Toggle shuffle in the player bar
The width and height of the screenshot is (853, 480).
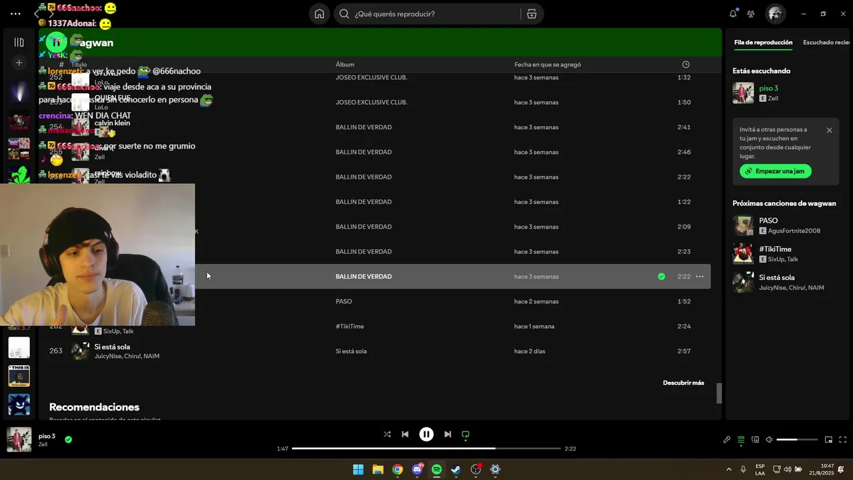pos(387,434)
